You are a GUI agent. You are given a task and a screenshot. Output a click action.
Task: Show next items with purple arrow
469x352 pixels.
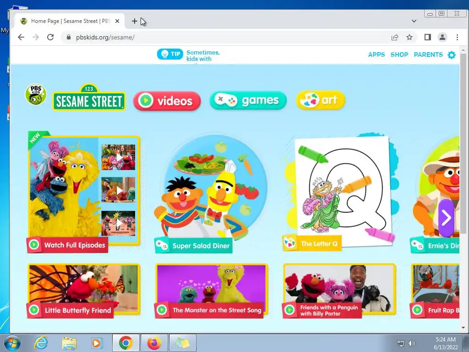(446, 218)
